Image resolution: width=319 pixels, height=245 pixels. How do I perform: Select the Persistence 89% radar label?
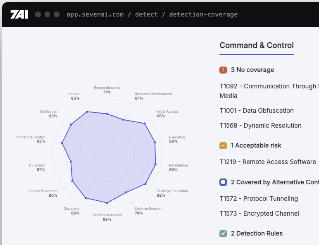coord(179,167)
